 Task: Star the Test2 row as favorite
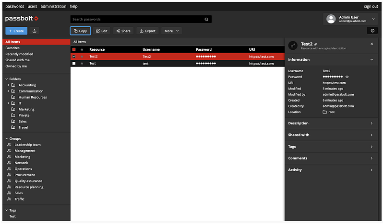point(82,56)
